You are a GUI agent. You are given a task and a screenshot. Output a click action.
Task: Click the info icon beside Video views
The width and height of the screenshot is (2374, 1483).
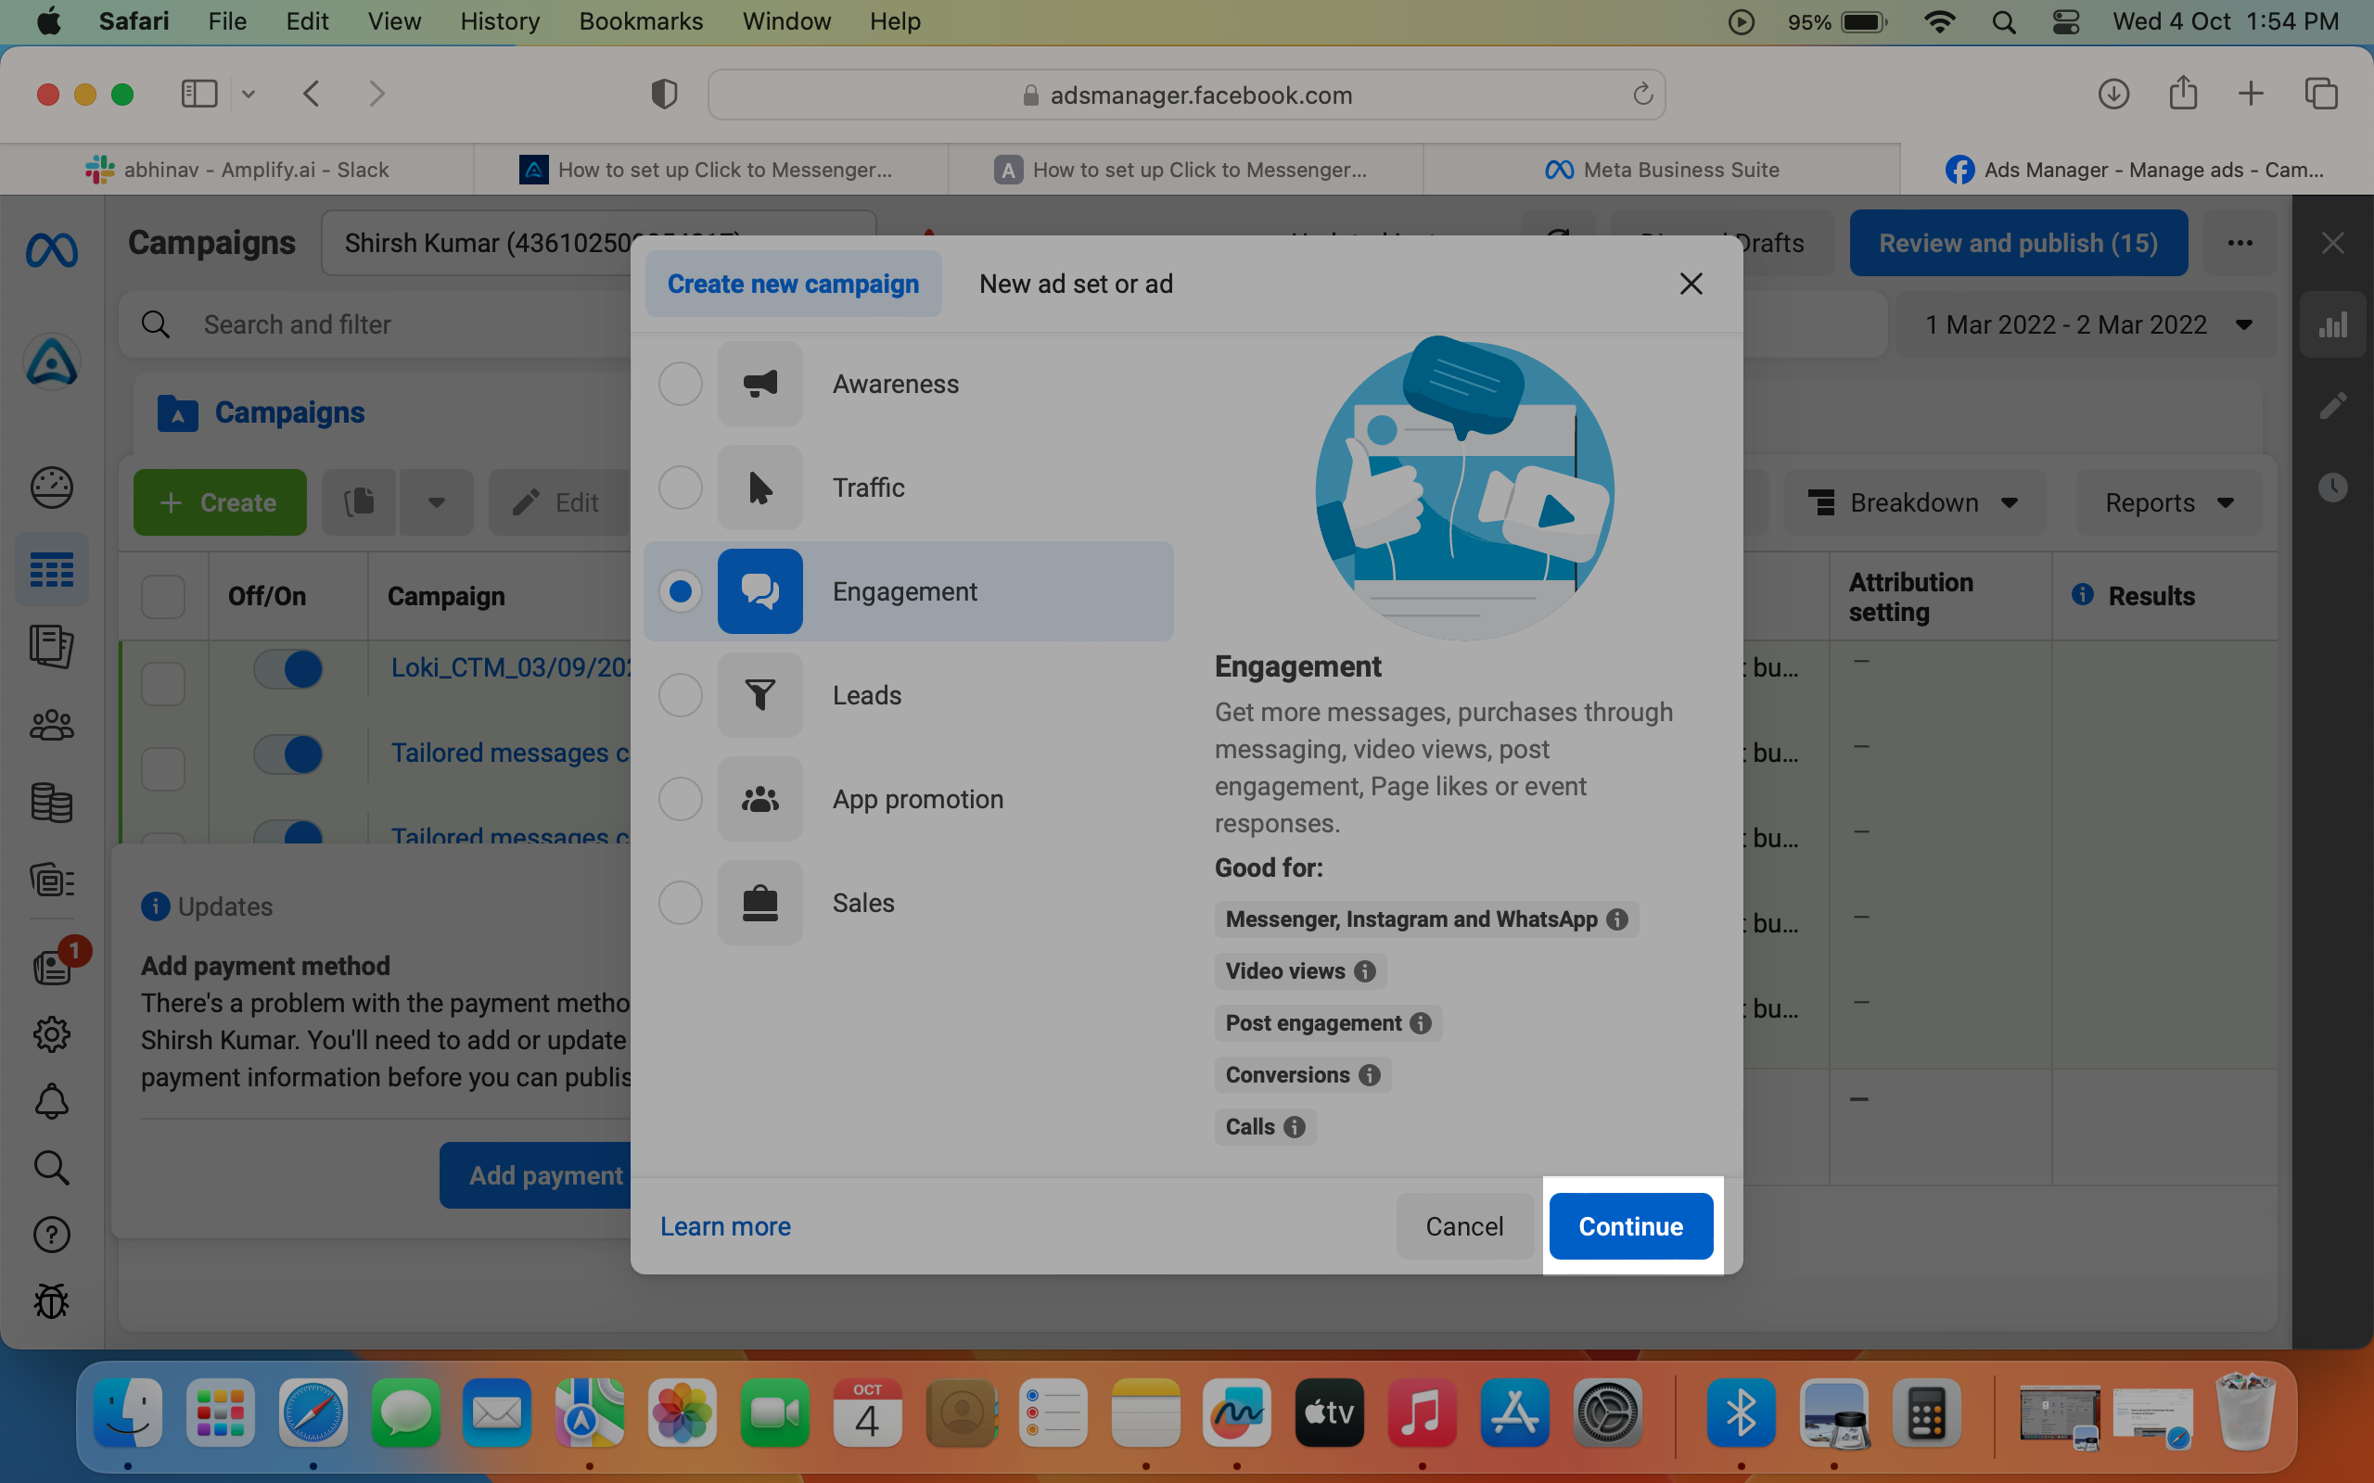point(1364,971)
